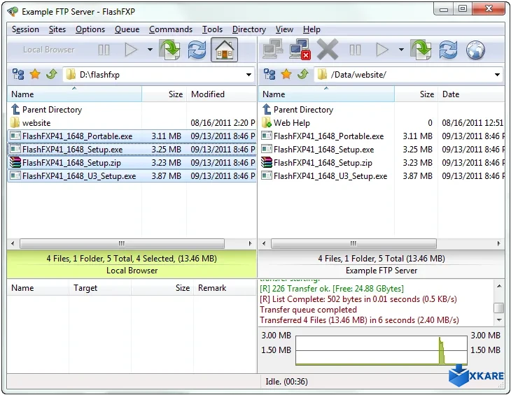Viewport: 511px width, 395px height.
Task: Expand the D:\flashfxp local path dropdown
Action: (x=249, y=75)
